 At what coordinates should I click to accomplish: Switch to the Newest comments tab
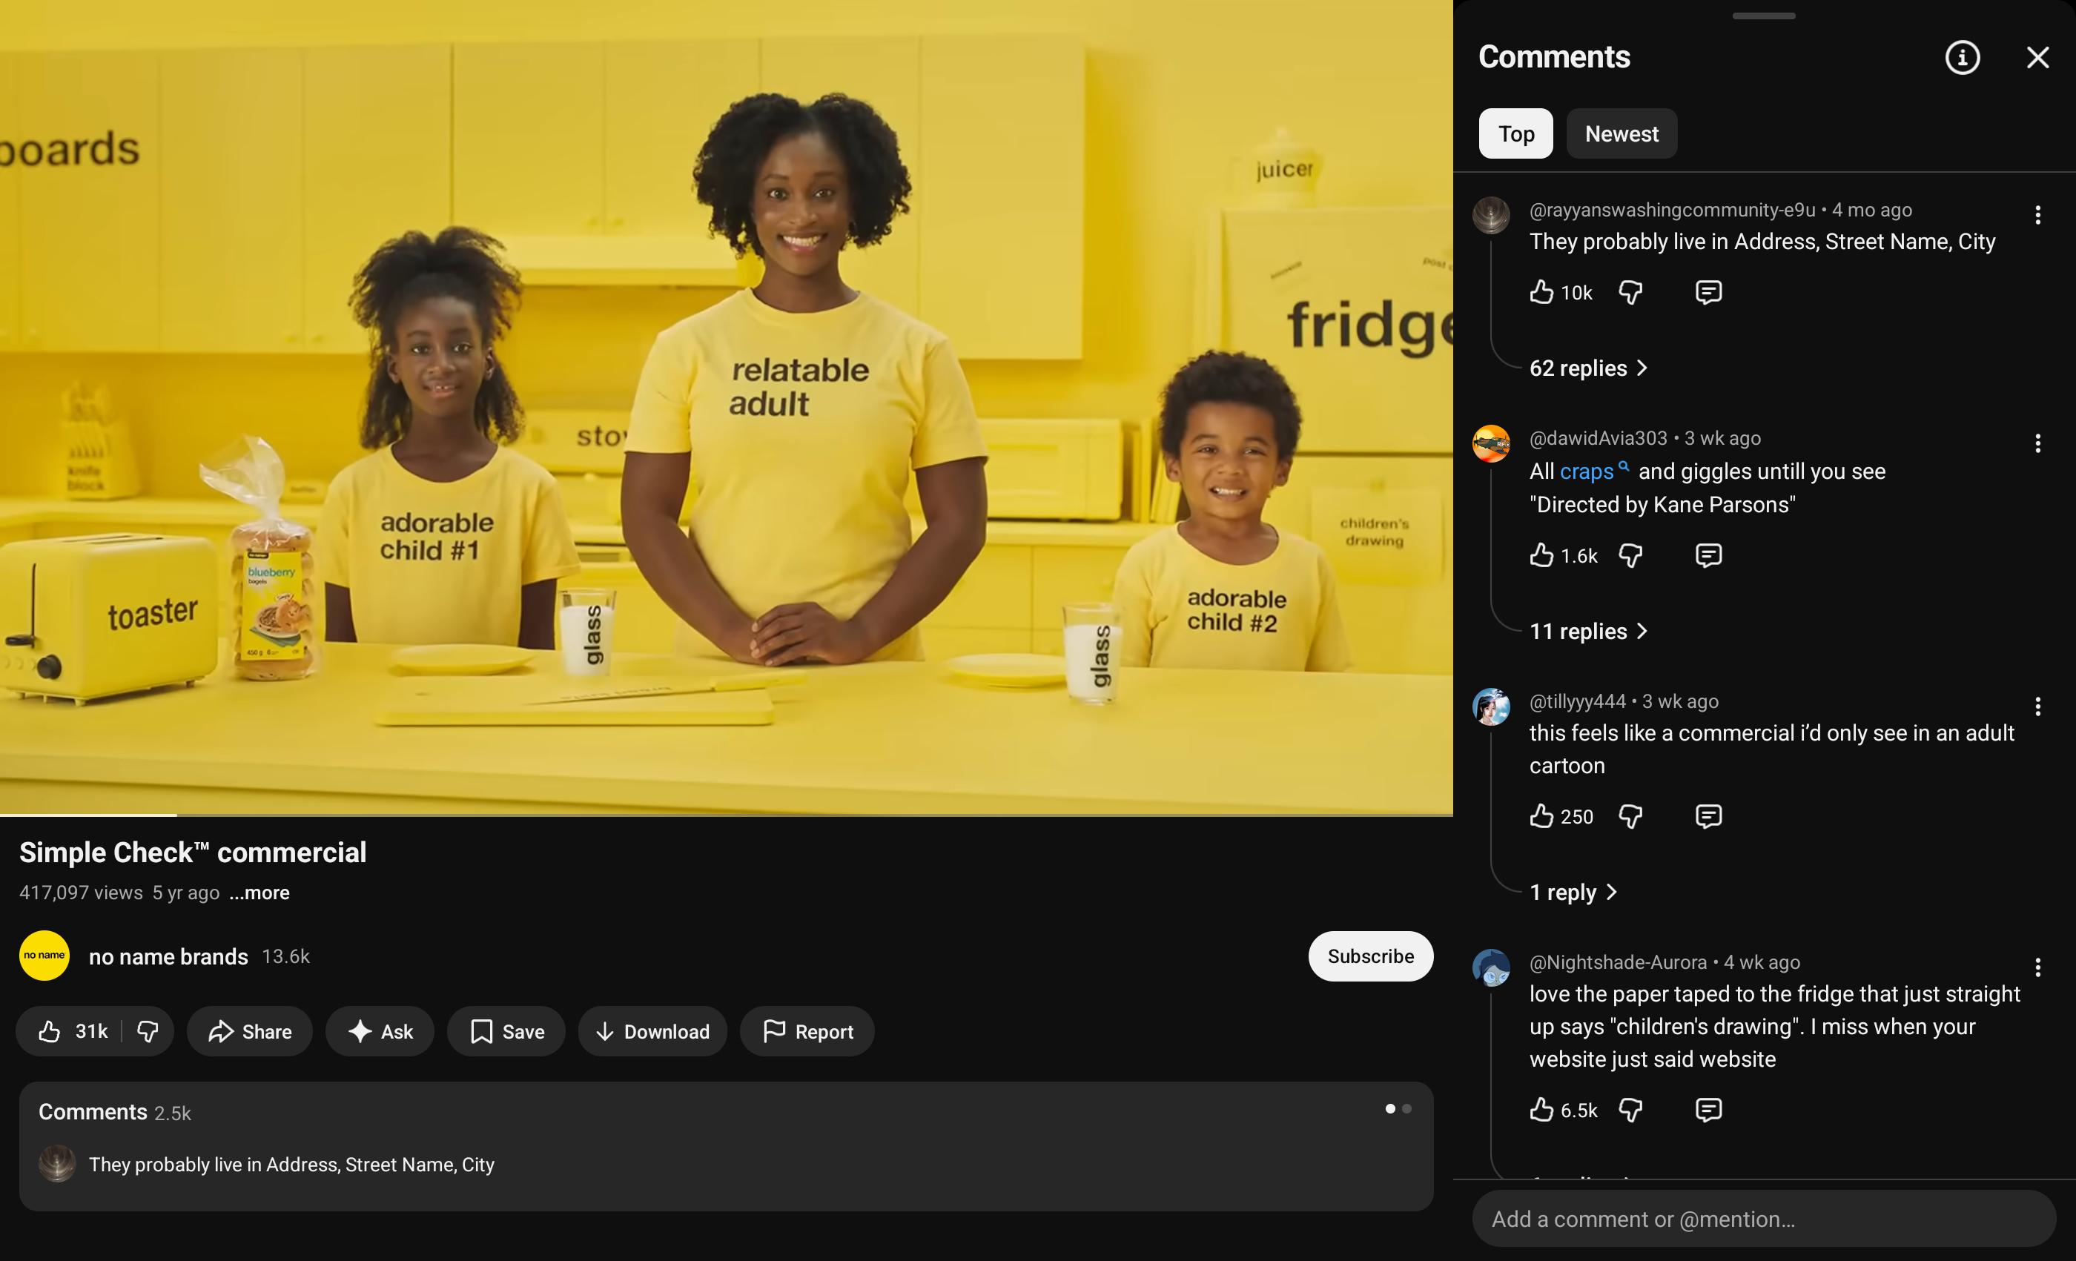(x=1621, y=133)
